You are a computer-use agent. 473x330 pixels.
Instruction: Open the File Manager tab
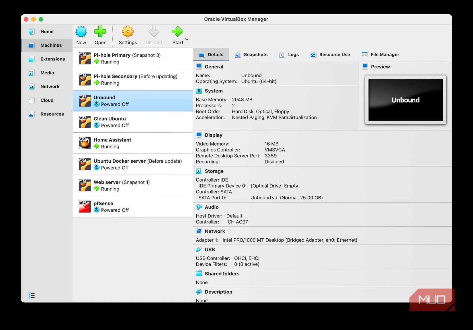[380, 54]
